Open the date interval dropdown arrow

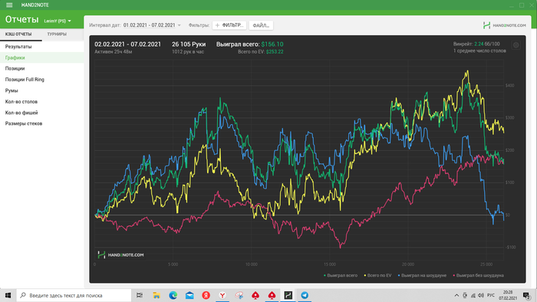click(179, 25)
